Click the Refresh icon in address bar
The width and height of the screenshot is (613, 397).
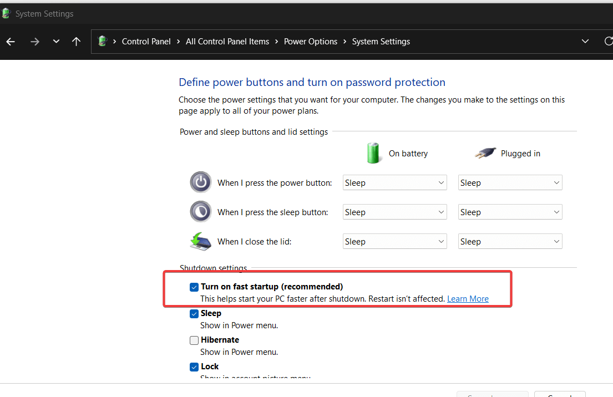(608, 42)
